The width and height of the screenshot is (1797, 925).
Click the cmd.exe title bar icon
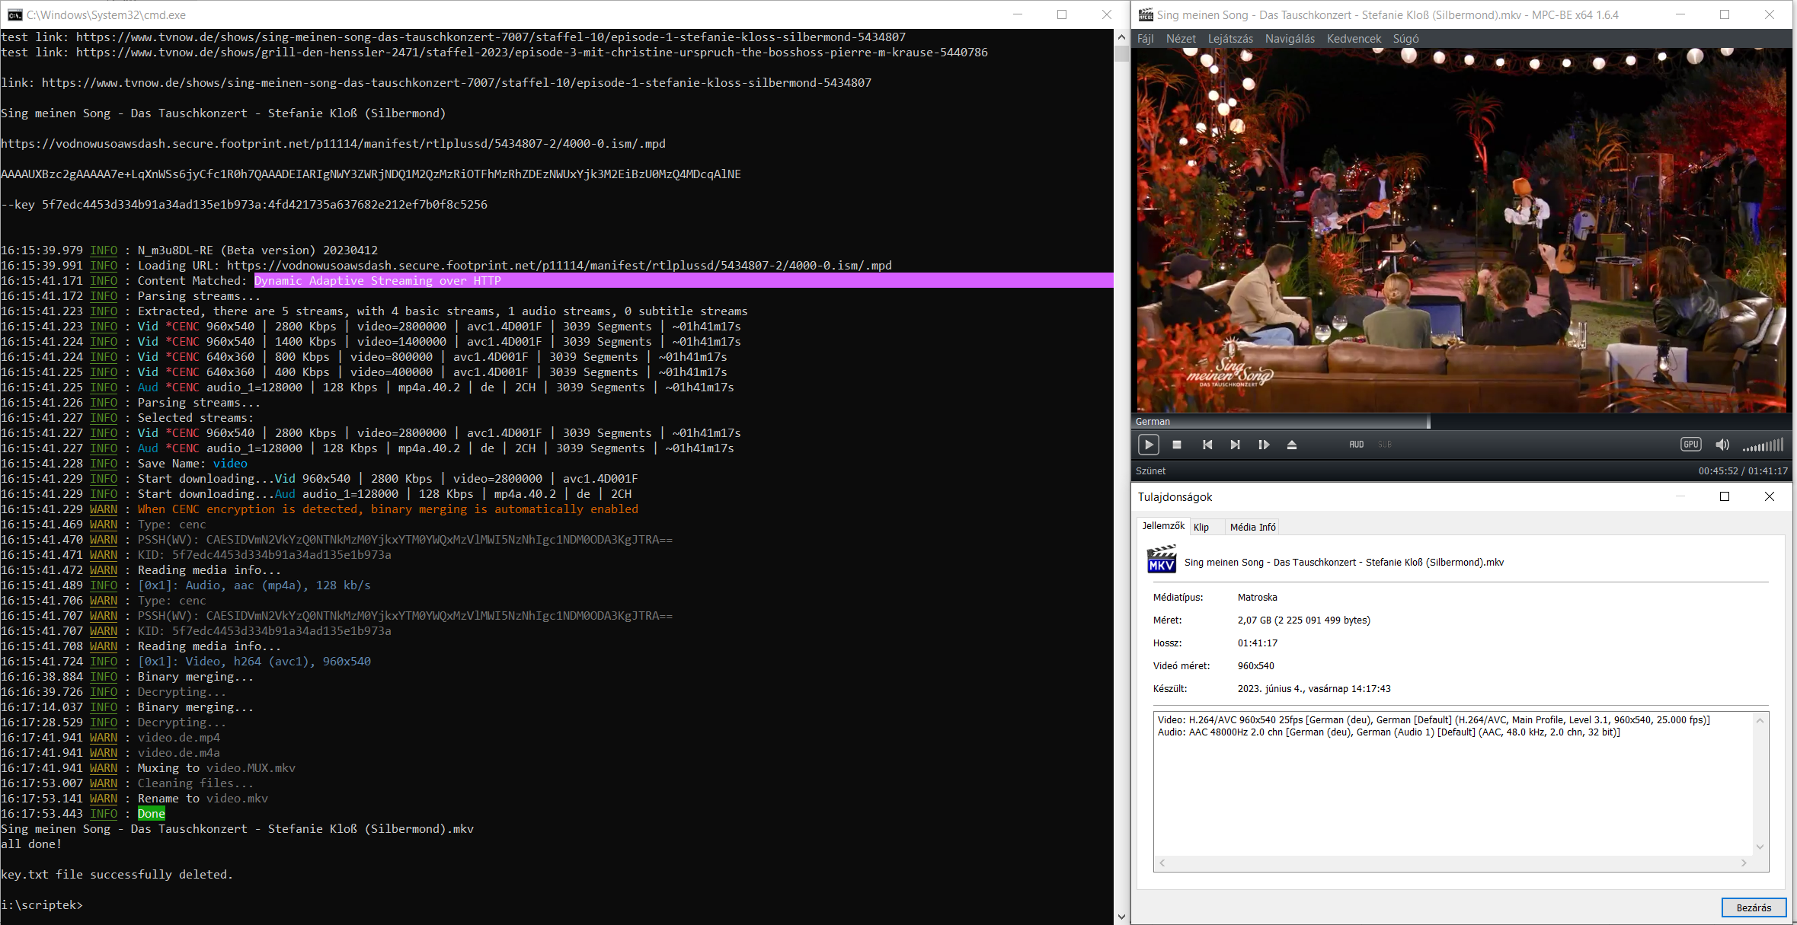tap(14, 14)
